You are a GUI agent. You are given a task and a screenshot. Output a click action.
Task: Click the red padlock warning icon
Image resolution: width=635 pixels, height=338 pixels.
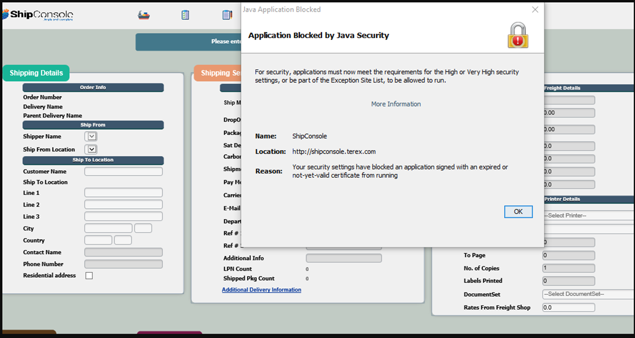(x=518, y=36)
